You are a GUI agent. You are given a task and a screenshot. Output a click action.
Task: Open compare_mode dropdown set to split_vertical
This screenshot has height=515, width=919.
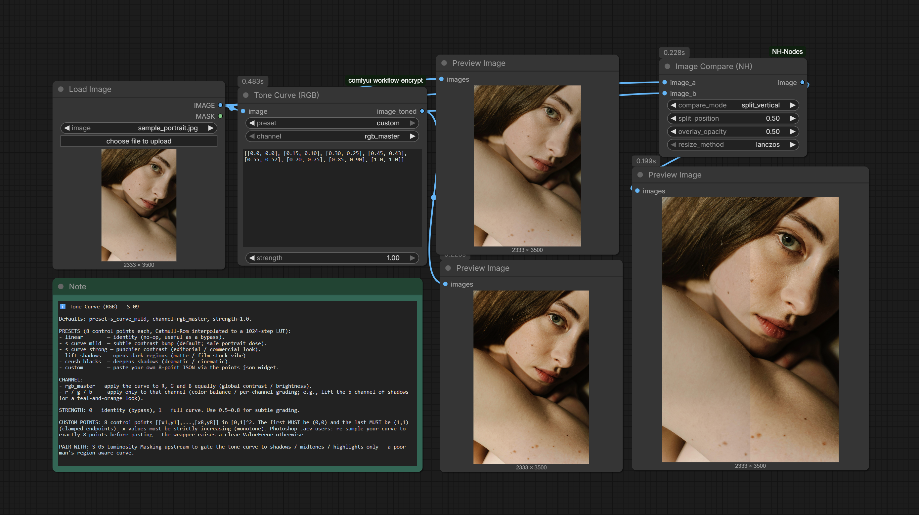tap(733, 105)
